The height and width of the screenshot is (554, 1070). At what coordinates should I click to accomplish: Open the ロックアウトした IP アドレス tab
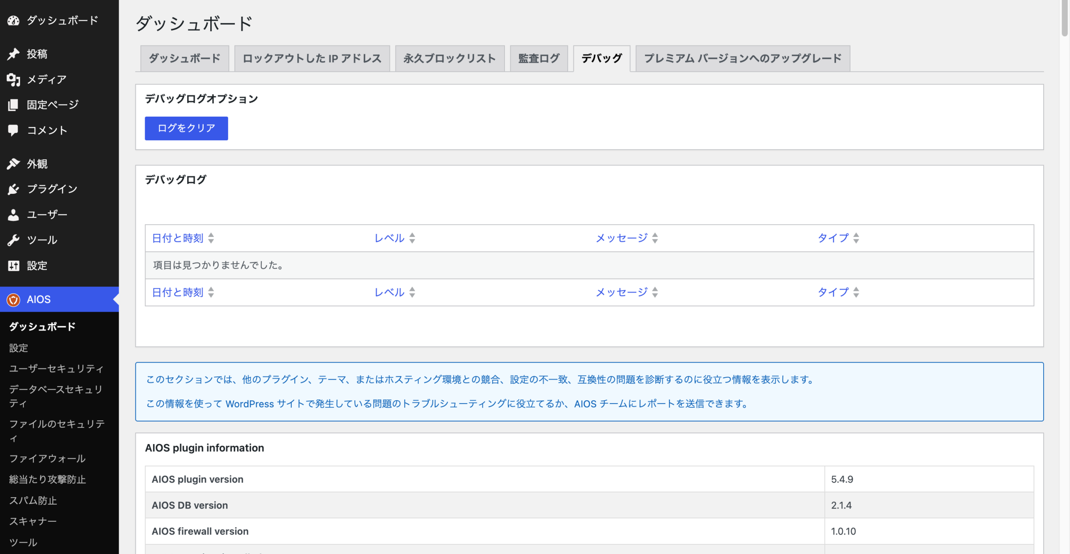click(x=312, y=58)
